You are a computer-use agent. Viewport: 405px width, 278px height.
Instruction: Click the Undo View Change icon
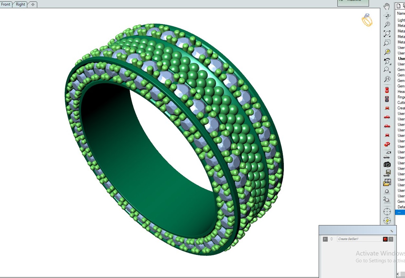click(387, 61)
